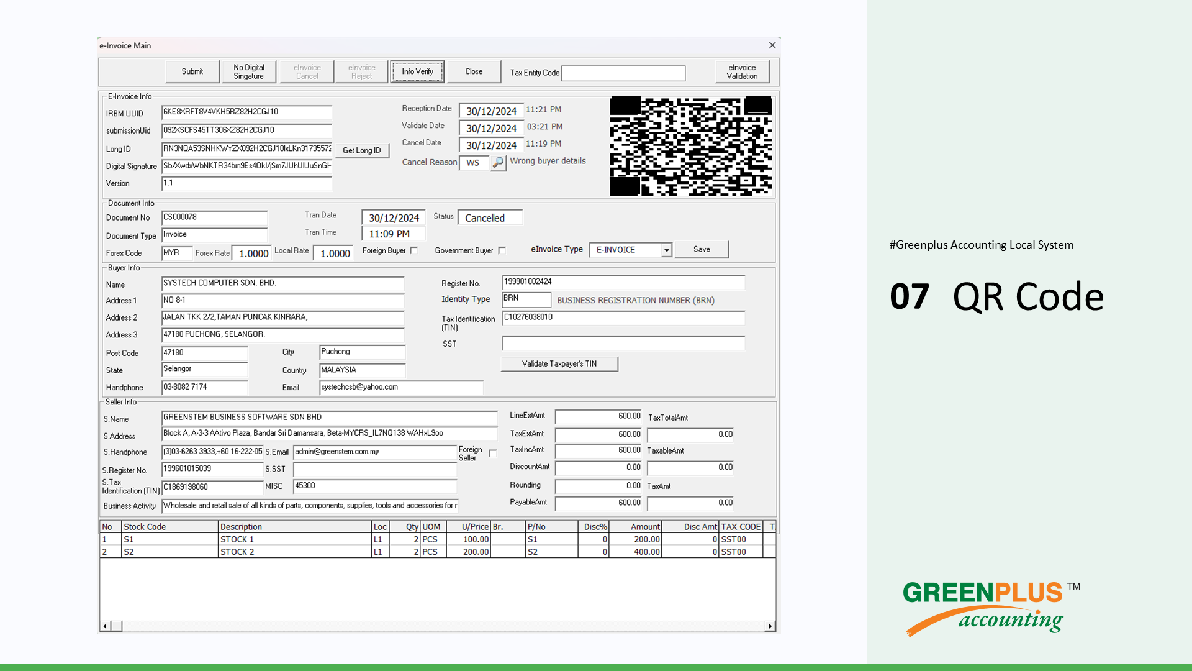Viewport: 1192px width, 671px height.
Task: Click Save next to eInvoice Type
Action: (702, 249)
